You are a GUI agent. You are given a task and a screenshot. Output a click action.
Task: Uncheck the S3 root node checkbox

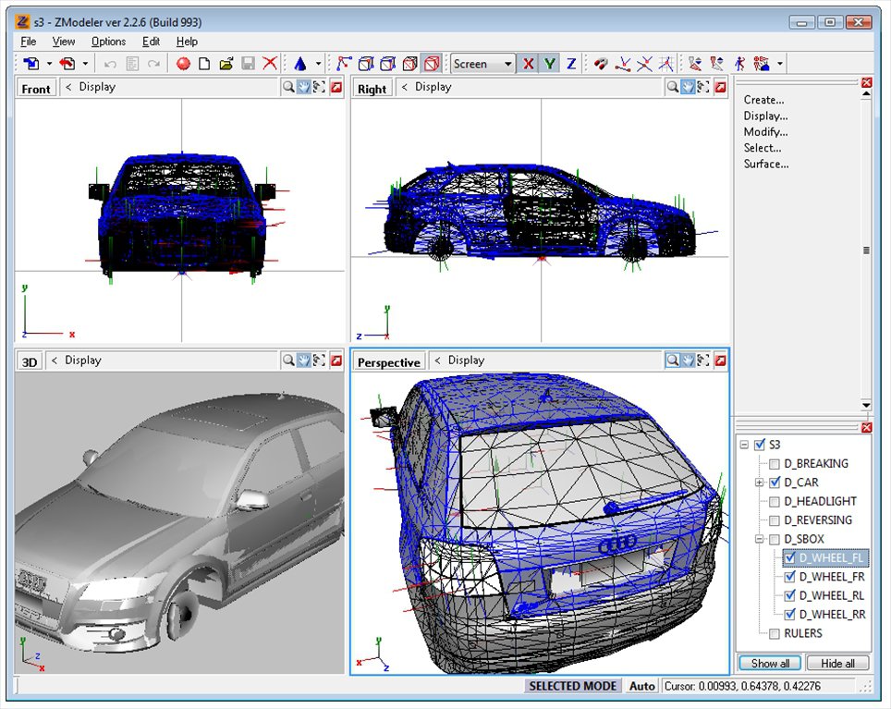pos(760,445)
